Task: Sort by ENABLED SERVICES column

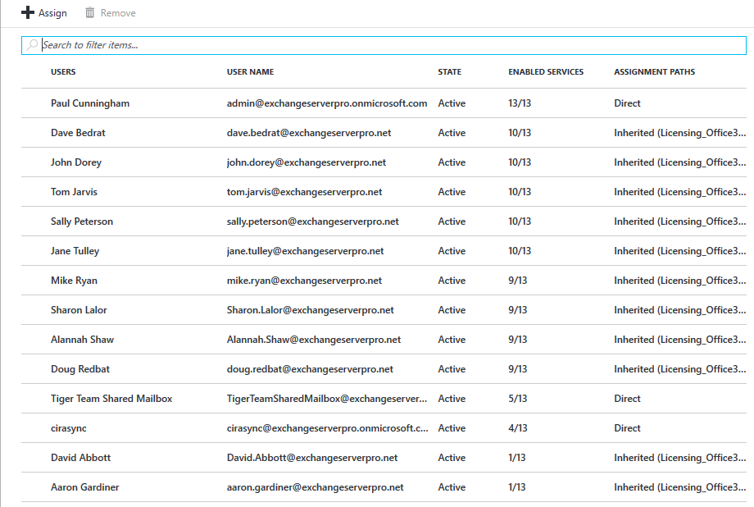Action: (546, 71)
